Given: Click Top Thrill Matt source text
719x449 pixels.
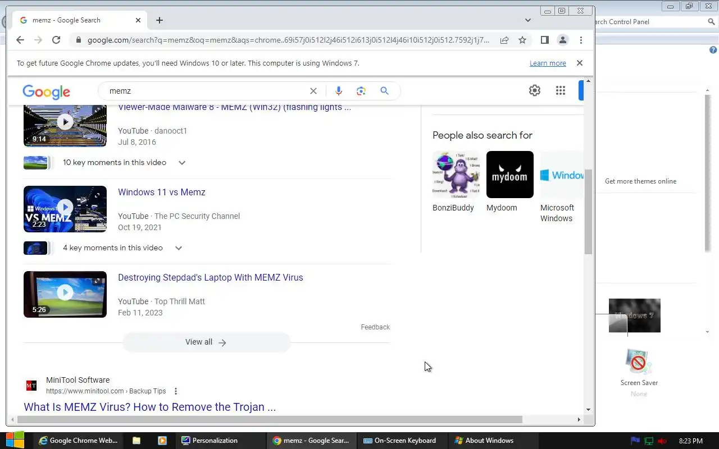Looking at the screenshot, I should pyautogui.click(x=180, y=301).
